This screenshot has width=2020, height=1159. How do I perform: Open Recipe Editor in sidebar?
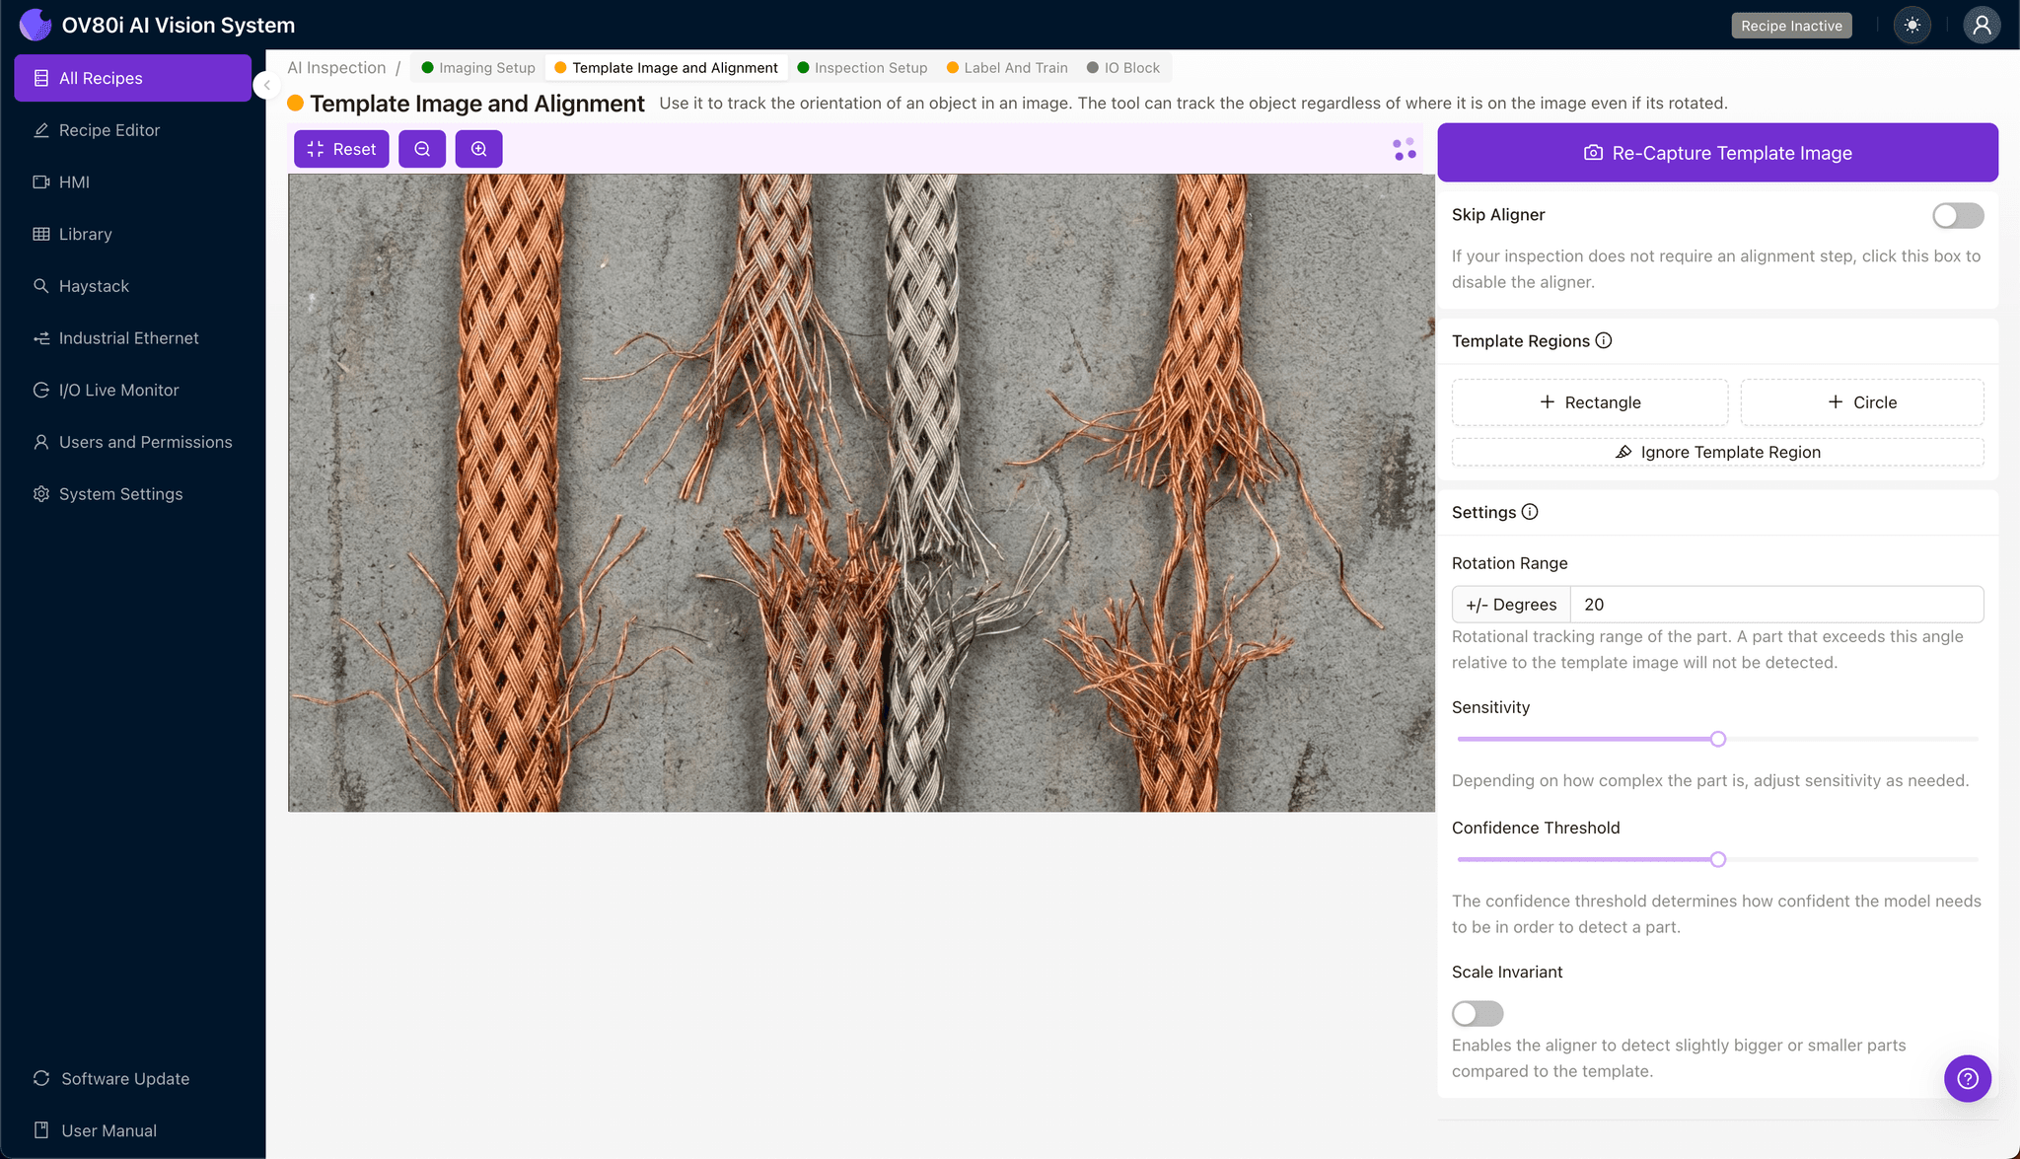133,130
